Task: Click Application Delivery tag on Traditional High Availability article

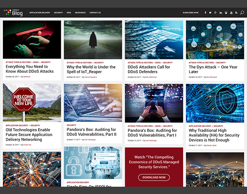Action: (200, 126)
